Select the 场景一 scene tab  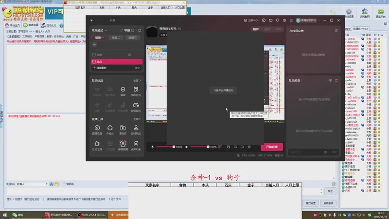click(x=100, y=38)
